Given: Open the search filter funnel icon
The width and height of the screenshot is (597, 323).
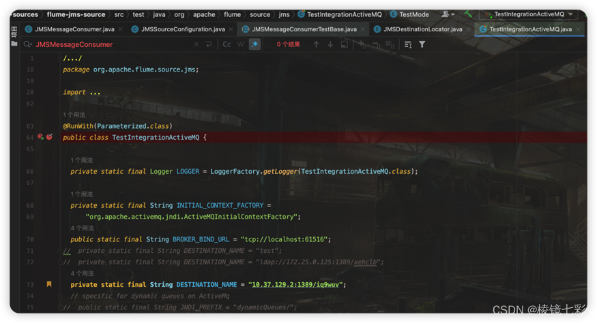Looking at the screenshot, I should tap(422, 44).
